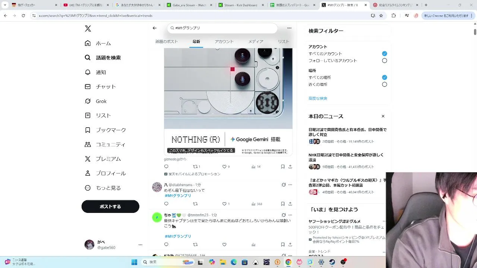The height and width of the screenshot is (268, 477).
Task: Switch to Kick Dashboard browser tab
Action: pos(241,5)
